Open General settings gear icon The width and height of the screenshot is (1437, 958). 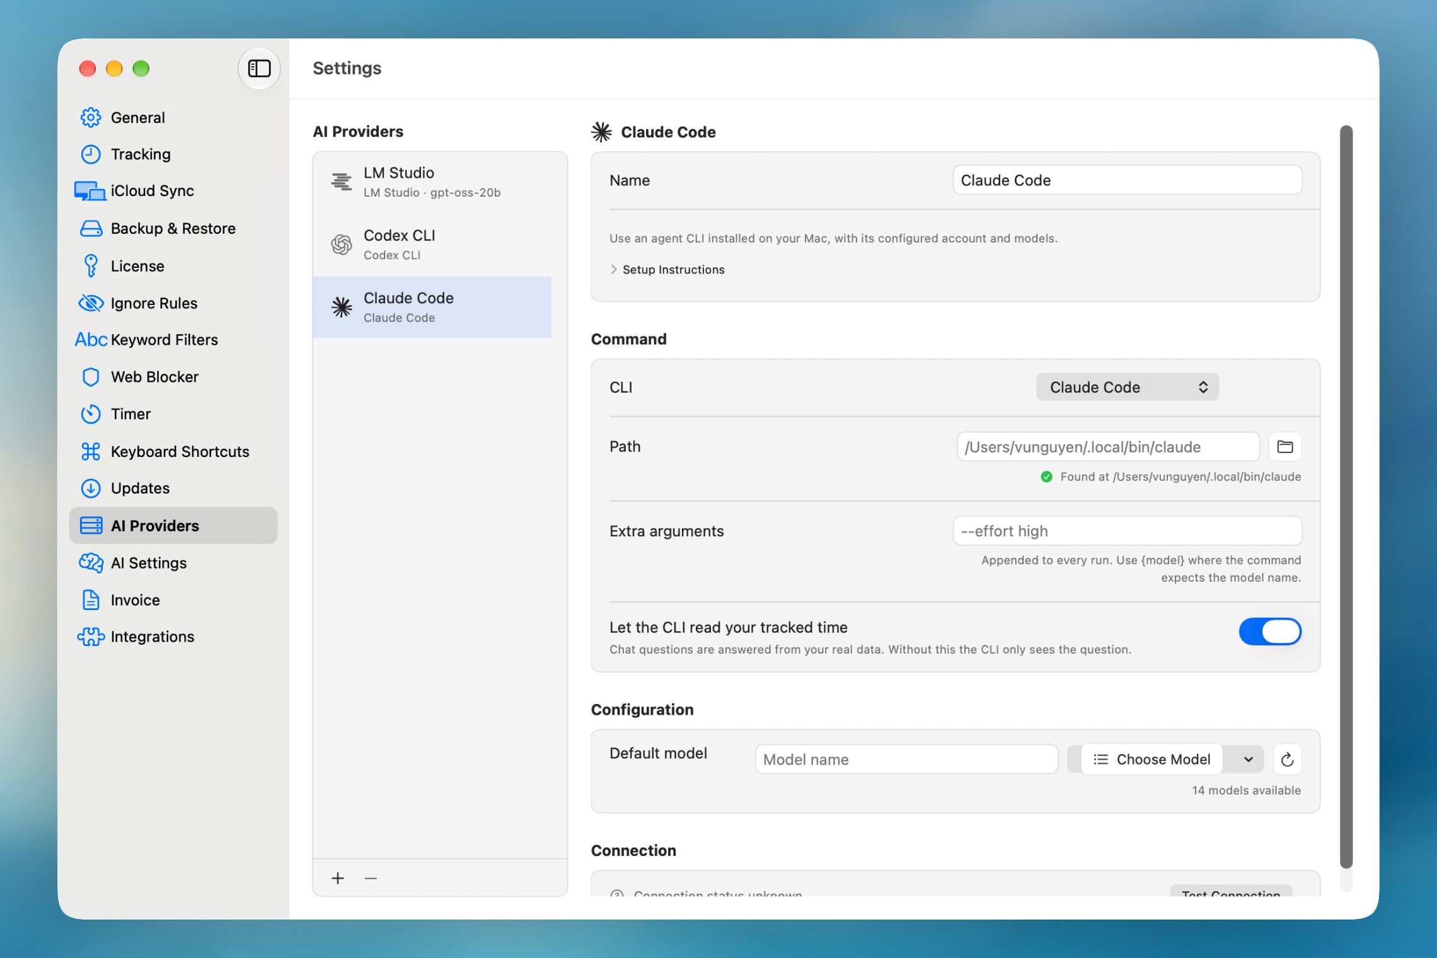click(x=91, y=117)
